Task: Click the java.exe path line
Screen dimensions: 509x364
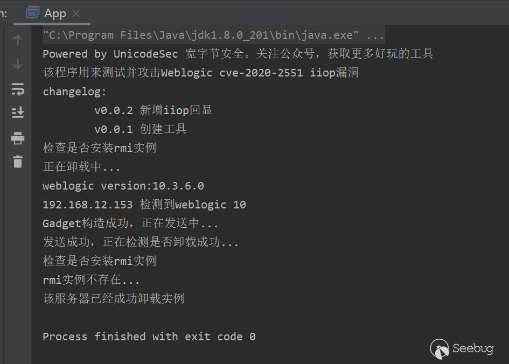Action: (213, 34)
